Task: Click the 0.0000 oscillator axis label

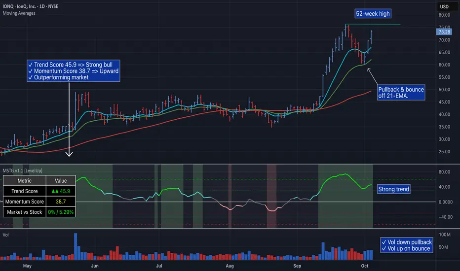Action: click(x=445, y=202)
